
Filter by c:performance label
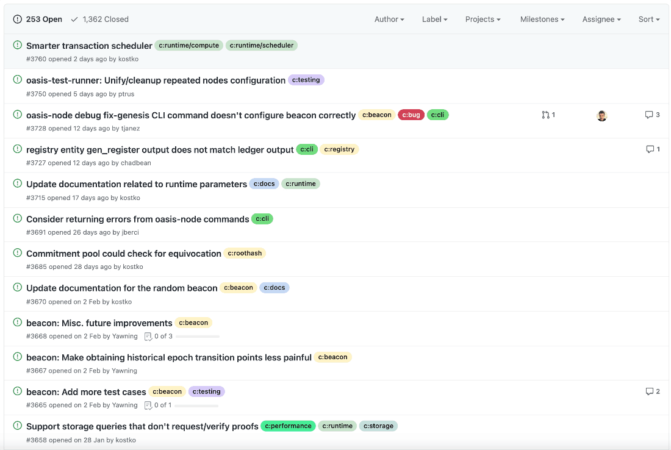[x=288, y=426]
